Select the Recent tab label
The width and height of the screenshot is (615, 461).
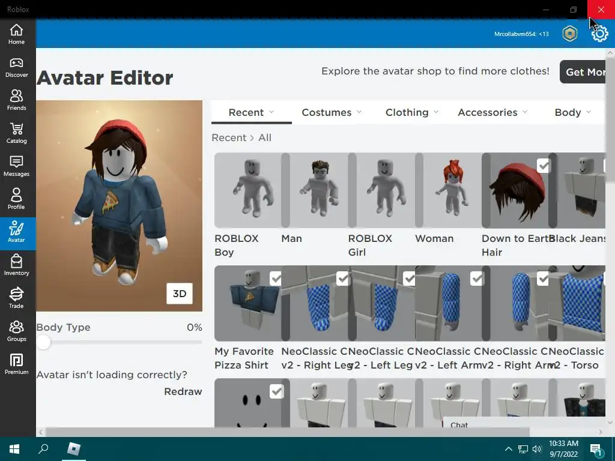(246, 112)
